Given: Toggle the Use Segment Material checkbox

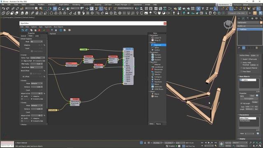Looking at the screenshot, I should pos(242,68).
